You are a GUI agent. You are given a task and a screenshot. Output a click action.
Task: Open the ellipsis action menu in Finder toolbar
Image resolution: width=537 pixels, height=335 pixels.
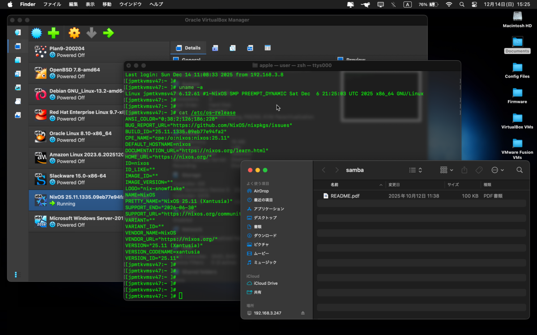[x=498, y=170]
